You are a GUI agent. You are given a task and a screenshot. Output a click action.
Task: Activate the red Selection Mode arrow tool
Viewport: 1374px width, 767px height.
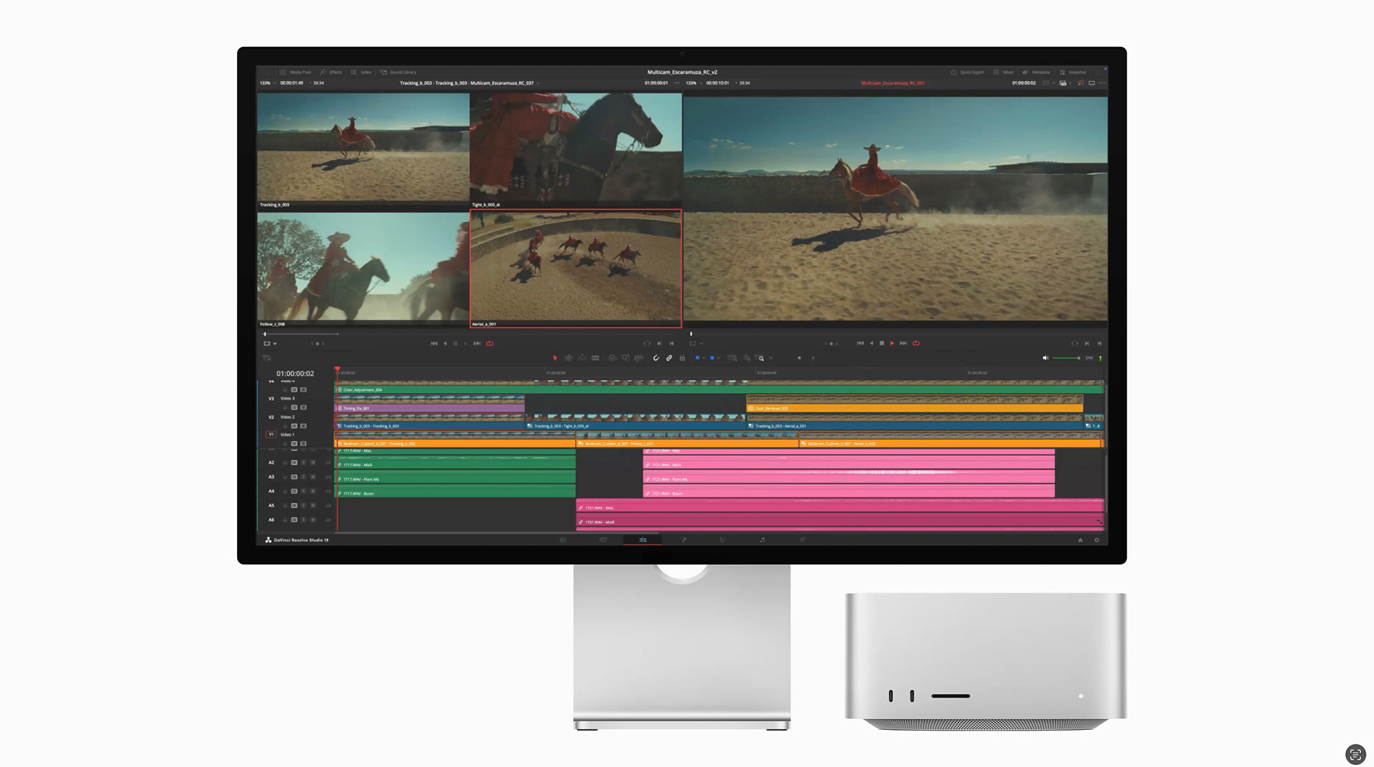click(555, 358)
